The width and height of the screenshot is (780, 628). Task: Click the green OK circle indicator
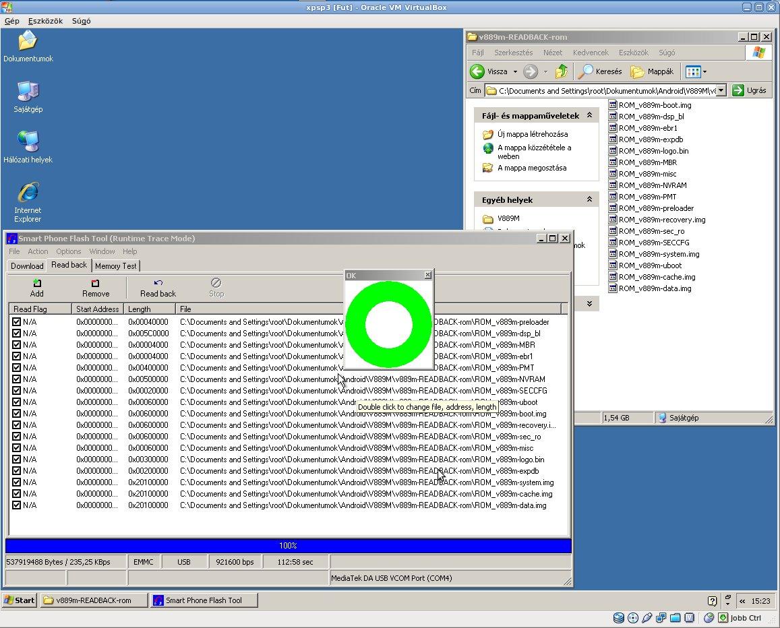click(389, 325)
